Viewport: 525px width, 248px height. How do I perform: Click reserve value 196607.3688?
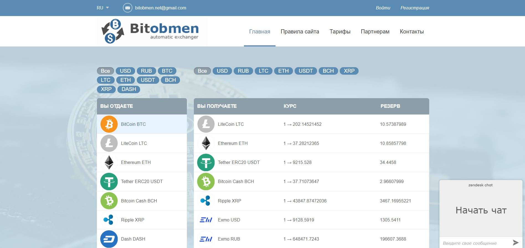393,239
